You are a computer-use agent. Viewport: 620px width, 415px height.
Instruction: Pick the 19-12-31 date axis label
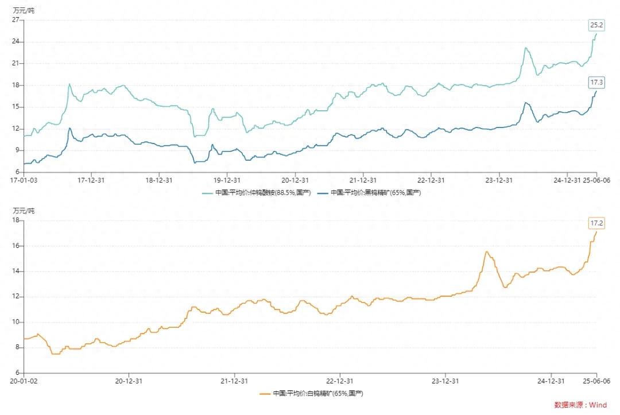(x=227, y=180)
